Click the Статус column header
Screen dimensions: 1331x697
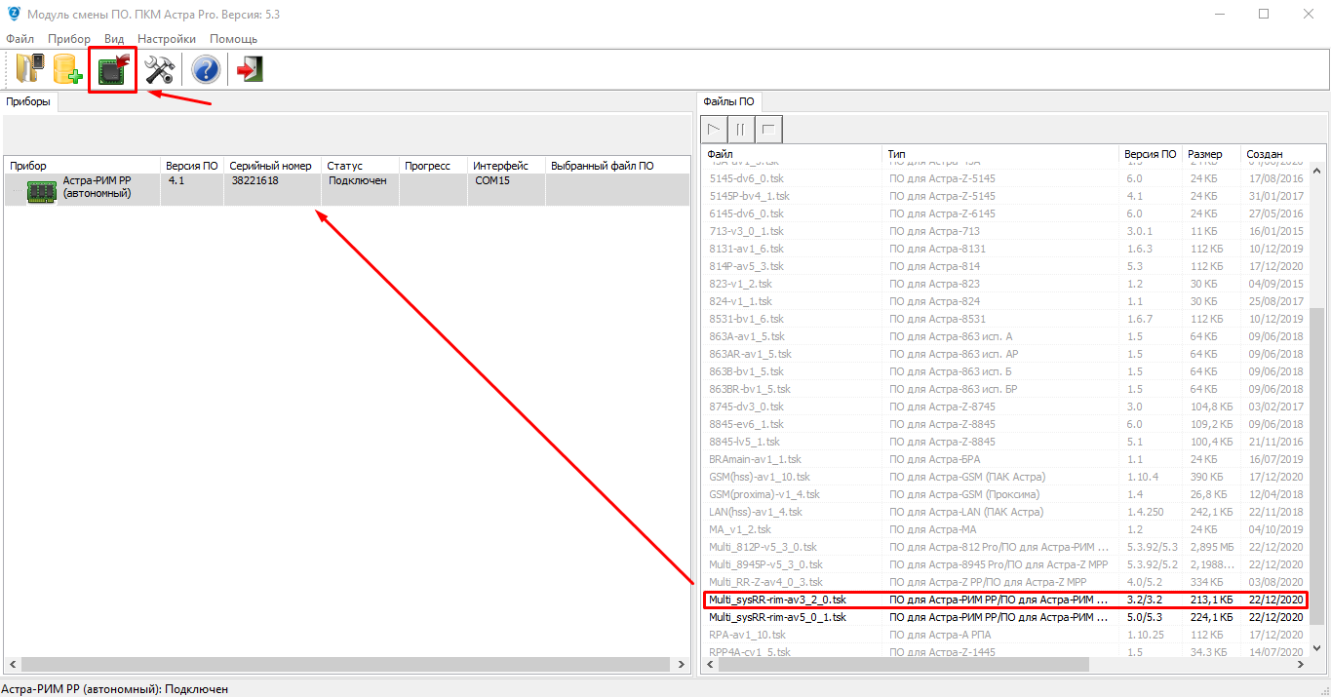click(360, 166)
